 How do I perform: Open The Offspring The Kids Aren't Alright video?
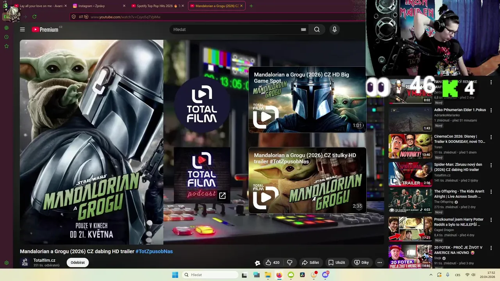point(459,194)
